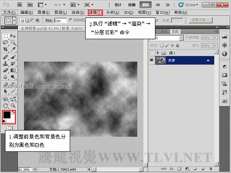Select the Magic Wand tool
231x173 pixels.
click(x=13, y=43)
